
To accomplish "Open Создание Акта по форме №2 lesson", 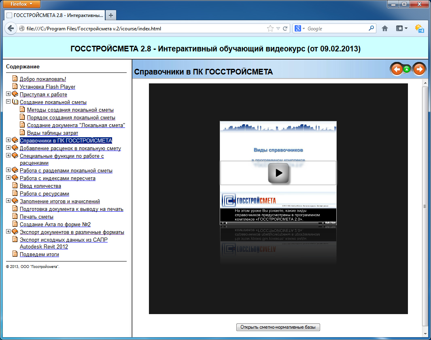I will pos(55,225).
